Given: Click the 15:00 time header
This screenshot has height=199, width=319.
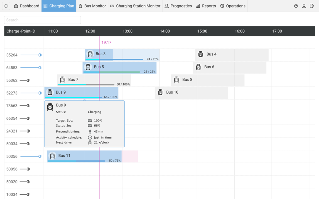Looking at the screenshot, I should [x=202, y=31].
